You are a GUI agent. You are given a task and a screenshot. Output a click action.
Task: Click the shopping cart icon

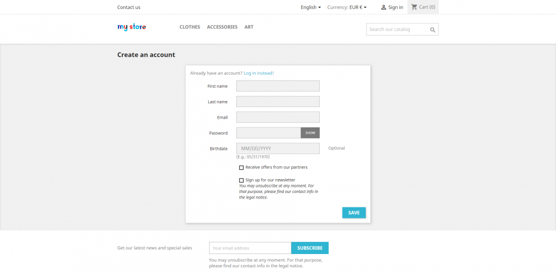(x=414, y=7)
